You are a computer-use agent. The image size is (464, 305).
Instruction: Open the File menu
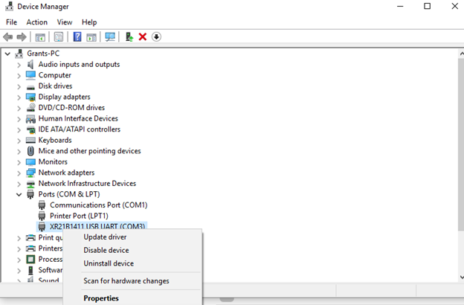(12, 22)
